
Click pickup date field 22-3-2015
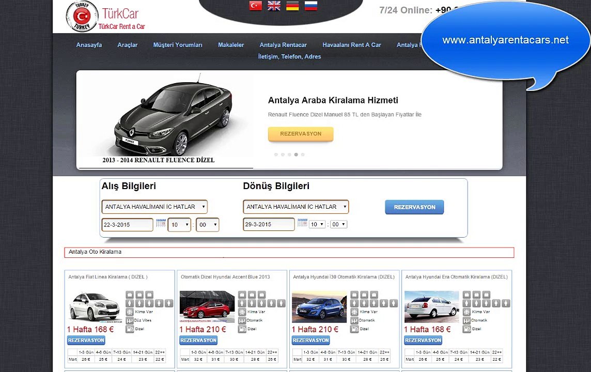click(x=128, y=225)
